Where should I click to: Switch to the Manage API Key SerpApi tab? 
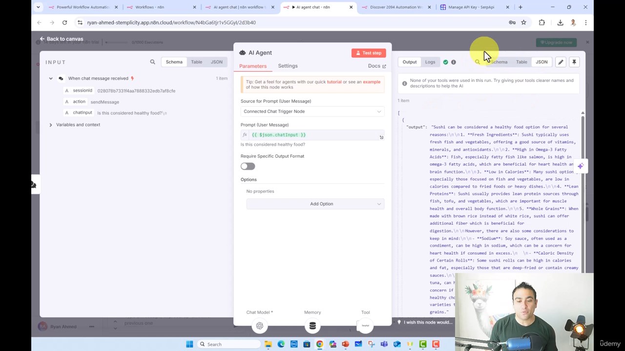click(474, 7)
